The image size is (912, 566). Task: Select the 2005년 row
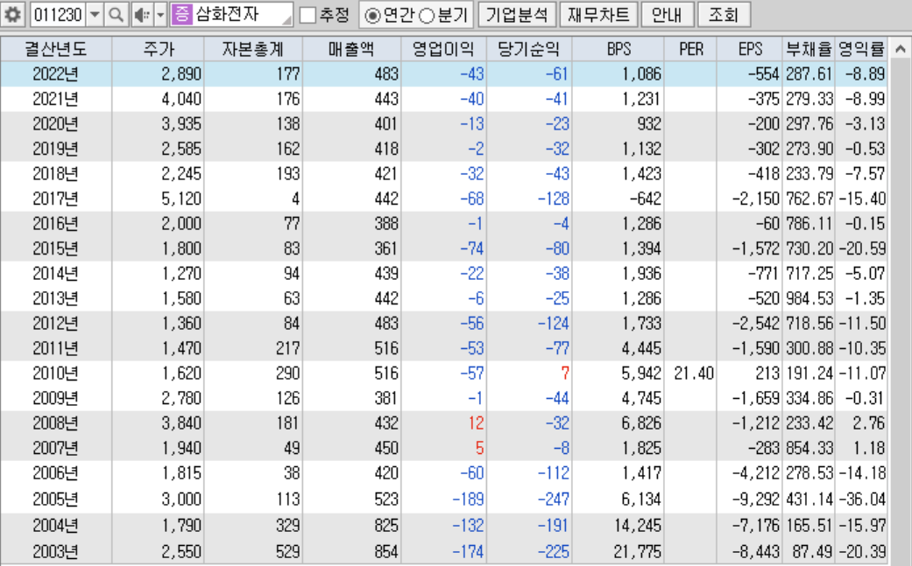tap(444, 500)
